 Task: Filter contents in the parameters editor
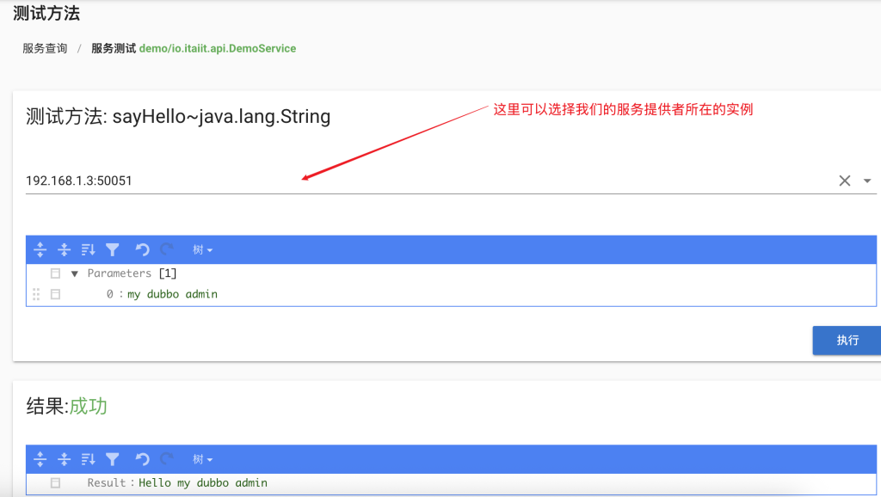point(113,249)
